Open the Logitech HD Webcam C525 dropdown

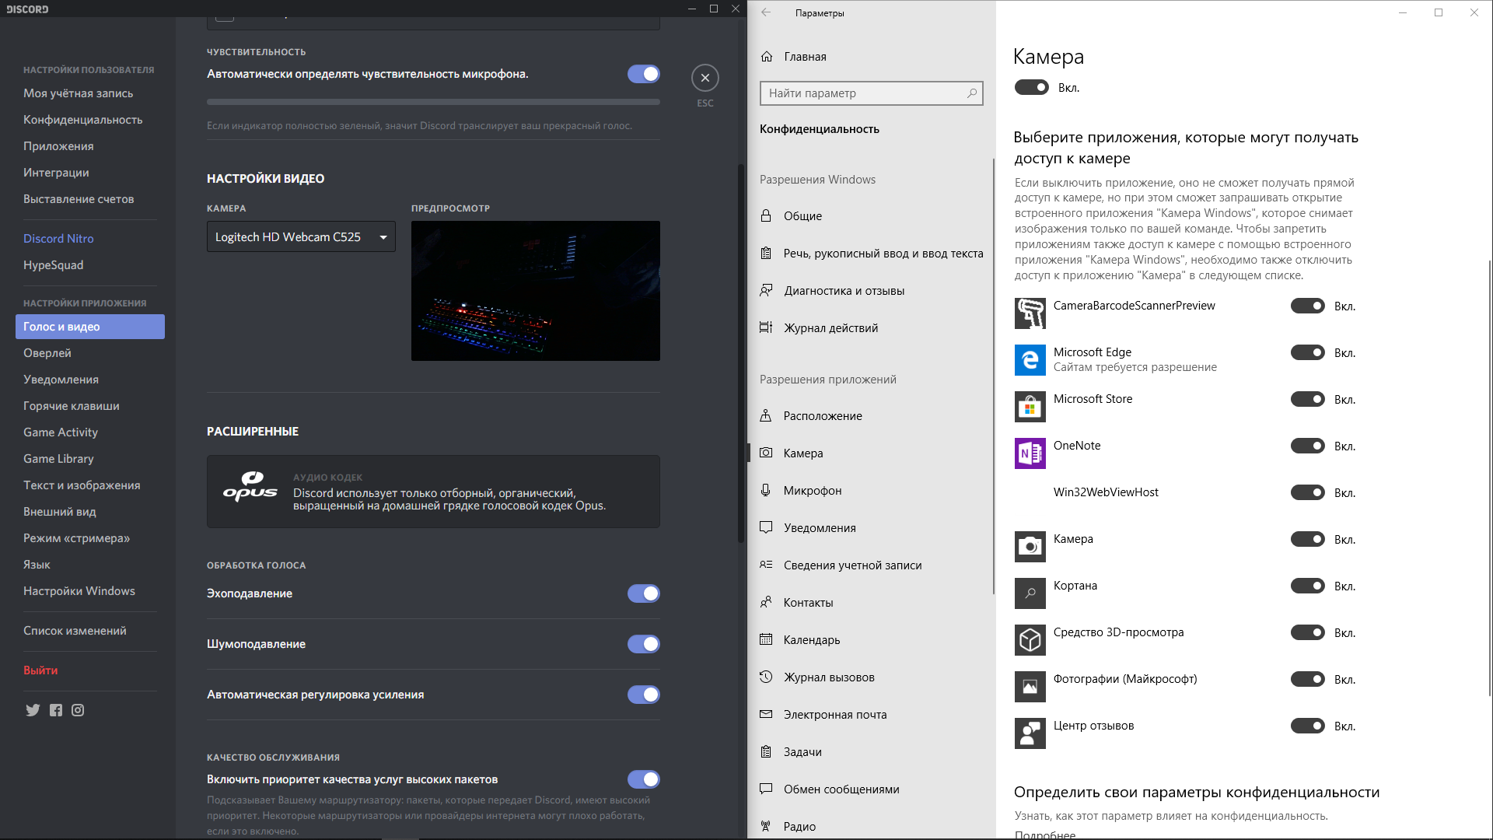(301, 237)
